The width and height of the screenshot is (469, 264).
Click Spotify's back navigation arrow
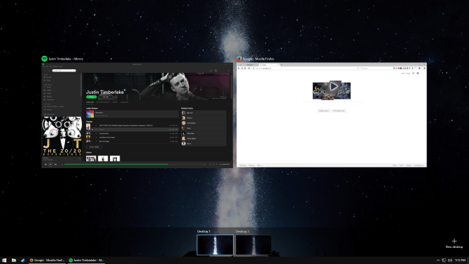[x=45, y=71]
